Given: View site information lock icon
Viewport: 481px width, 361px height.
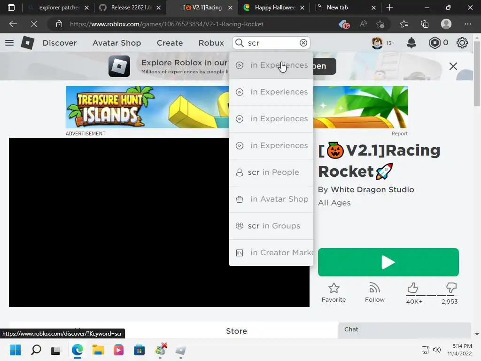Looking at the screenshot, I should [x=59, y=24].
